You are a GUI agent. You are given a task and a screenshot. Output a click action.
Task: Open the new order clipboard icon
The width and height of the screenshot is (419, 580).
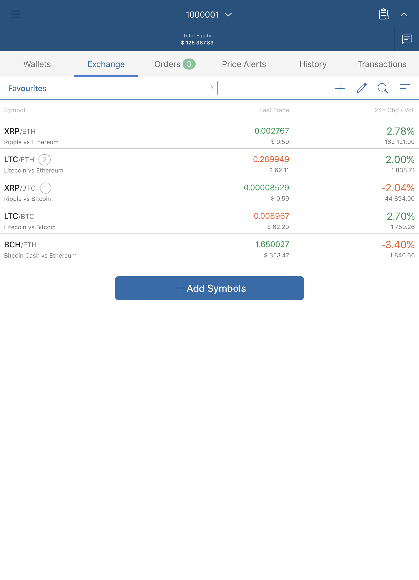pos(384,14)
